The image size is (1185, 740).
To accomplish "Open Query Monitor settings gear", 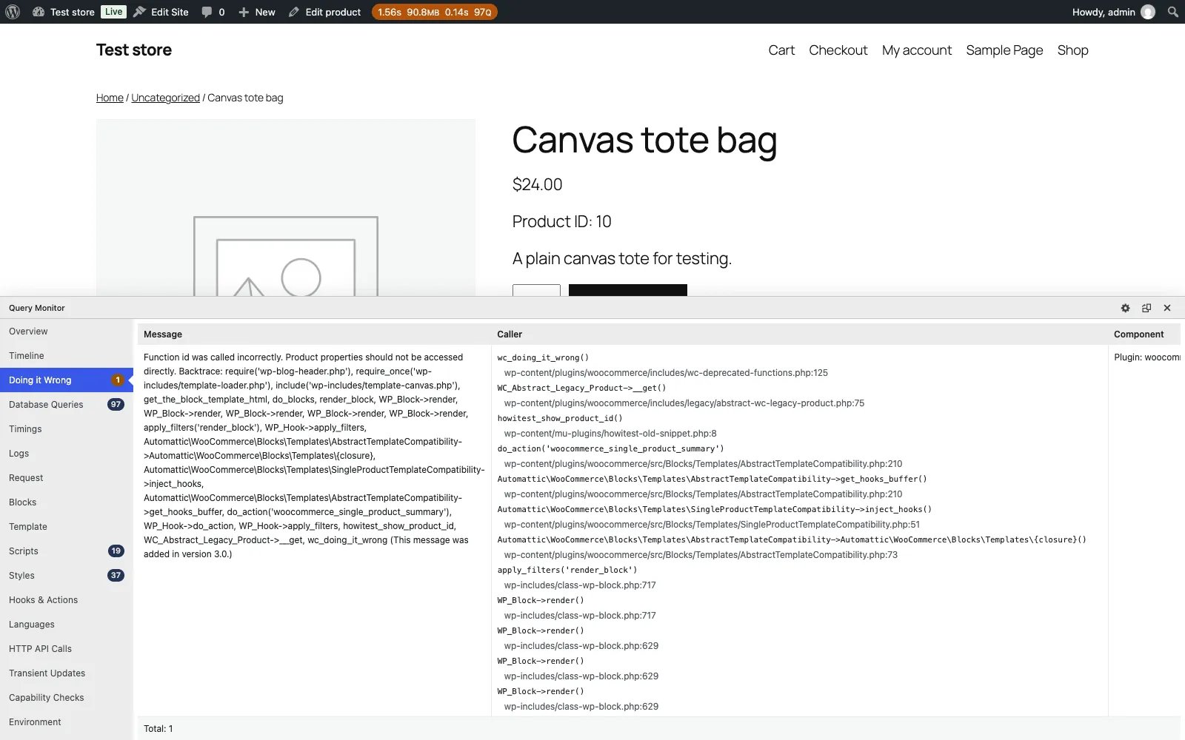I will pos(1125,308).
